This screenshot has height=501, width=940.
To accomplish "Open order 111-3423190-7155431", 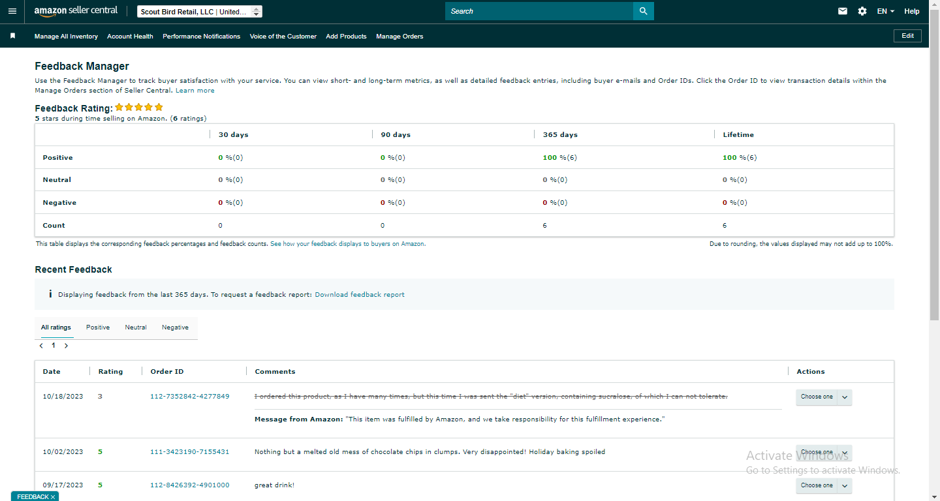I will (x=190, y=452).
